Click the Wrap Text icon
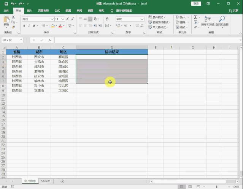The height and width of the screenshot is (189, 243). [x=107, y=19]
